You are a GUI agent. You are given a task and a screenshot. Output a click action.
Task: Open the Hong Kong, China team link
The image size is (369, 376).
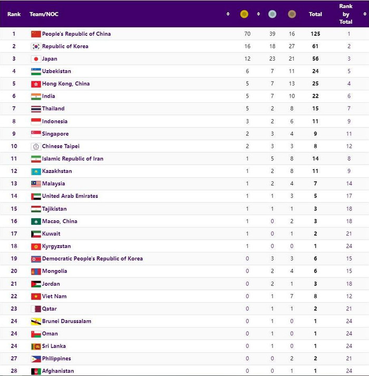pos(66,84)
